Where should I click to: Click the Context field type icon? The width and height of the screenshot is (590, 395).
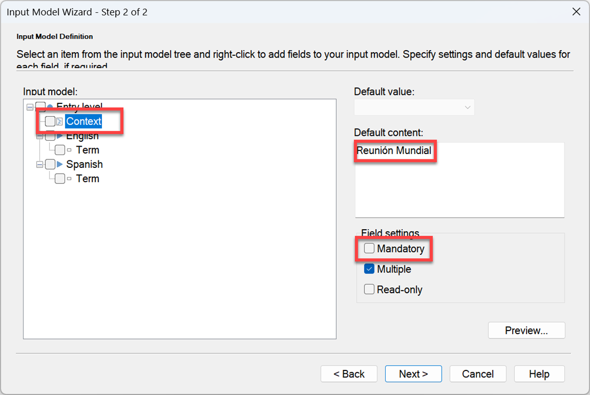coord(59,122)
